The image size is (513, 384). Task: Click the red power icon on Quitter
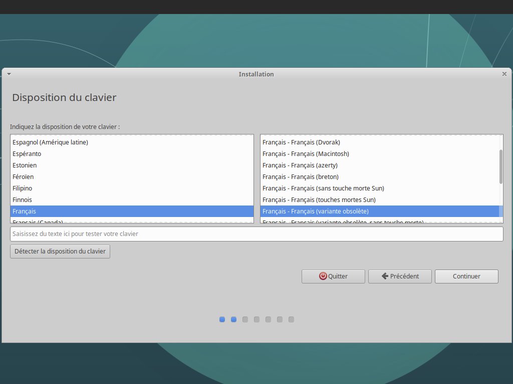[x=323, y=276]
